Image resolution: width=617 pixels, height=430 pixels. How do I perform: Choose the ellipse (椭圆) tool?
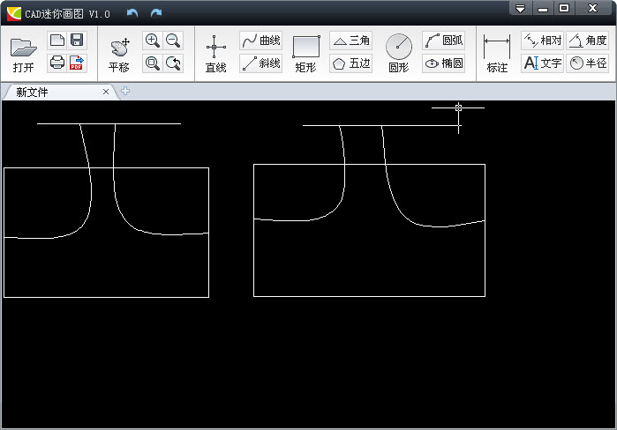[x=443, y=63]
